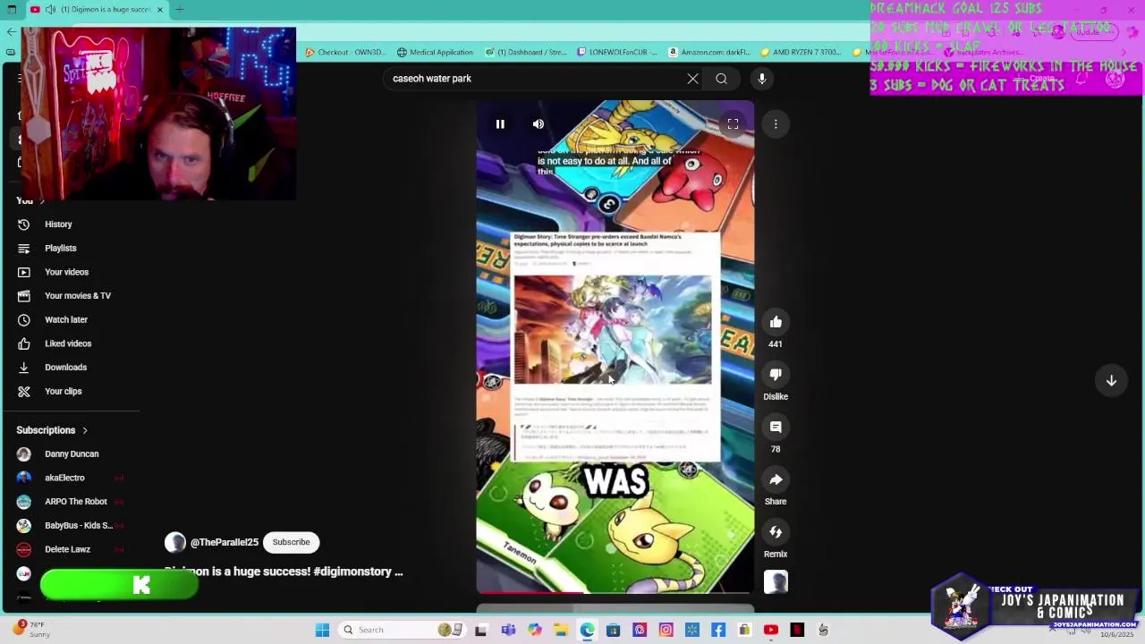This screenshot has width=1145, height=644.
Task: Open Watch later list
Action: 66,320
